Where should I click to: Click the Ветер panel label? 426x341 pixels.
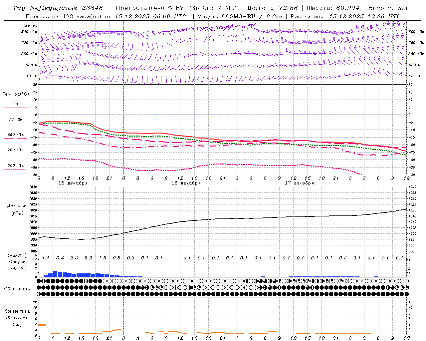pyautogui.click(x=31, y=25)
